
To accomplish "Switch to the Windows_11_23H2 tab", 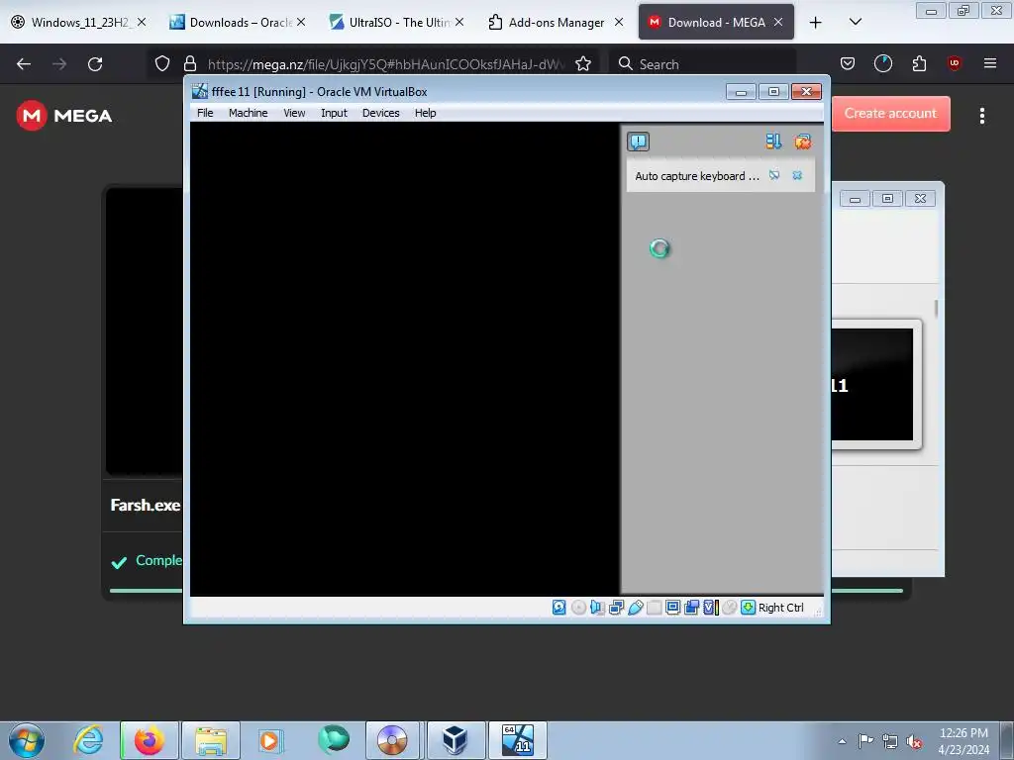I will pos(79,22).
